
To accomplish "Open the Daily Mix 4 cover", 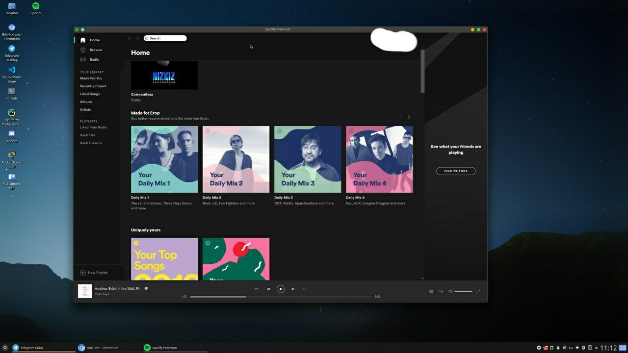I will pyautogui.click(x=379, y=159).
